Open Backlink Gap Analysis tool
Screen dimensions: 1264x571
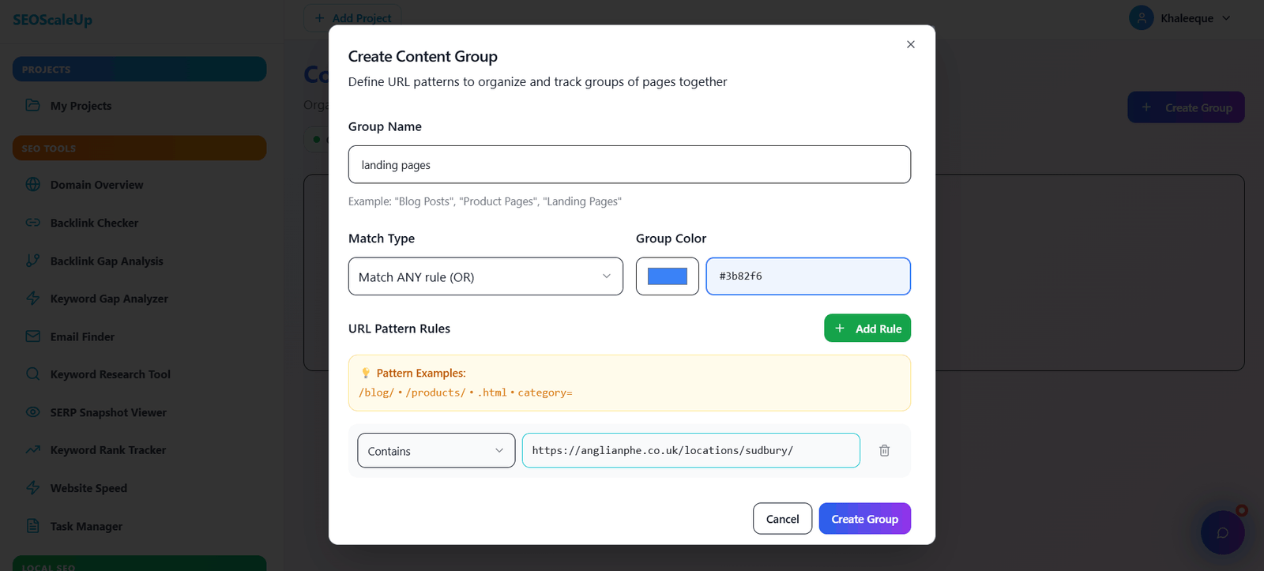[x=107, y=261]
